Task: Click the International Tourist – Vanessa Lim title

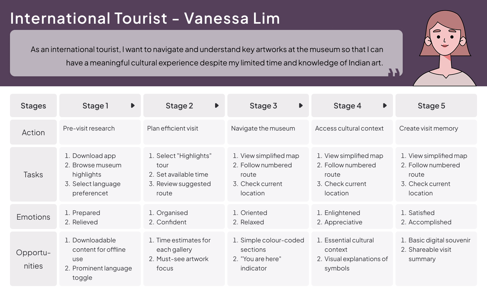Action: click(x=145, y=18)
